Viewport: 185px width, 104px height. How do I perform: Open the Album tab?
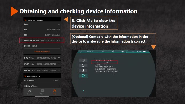coord(42,92)
